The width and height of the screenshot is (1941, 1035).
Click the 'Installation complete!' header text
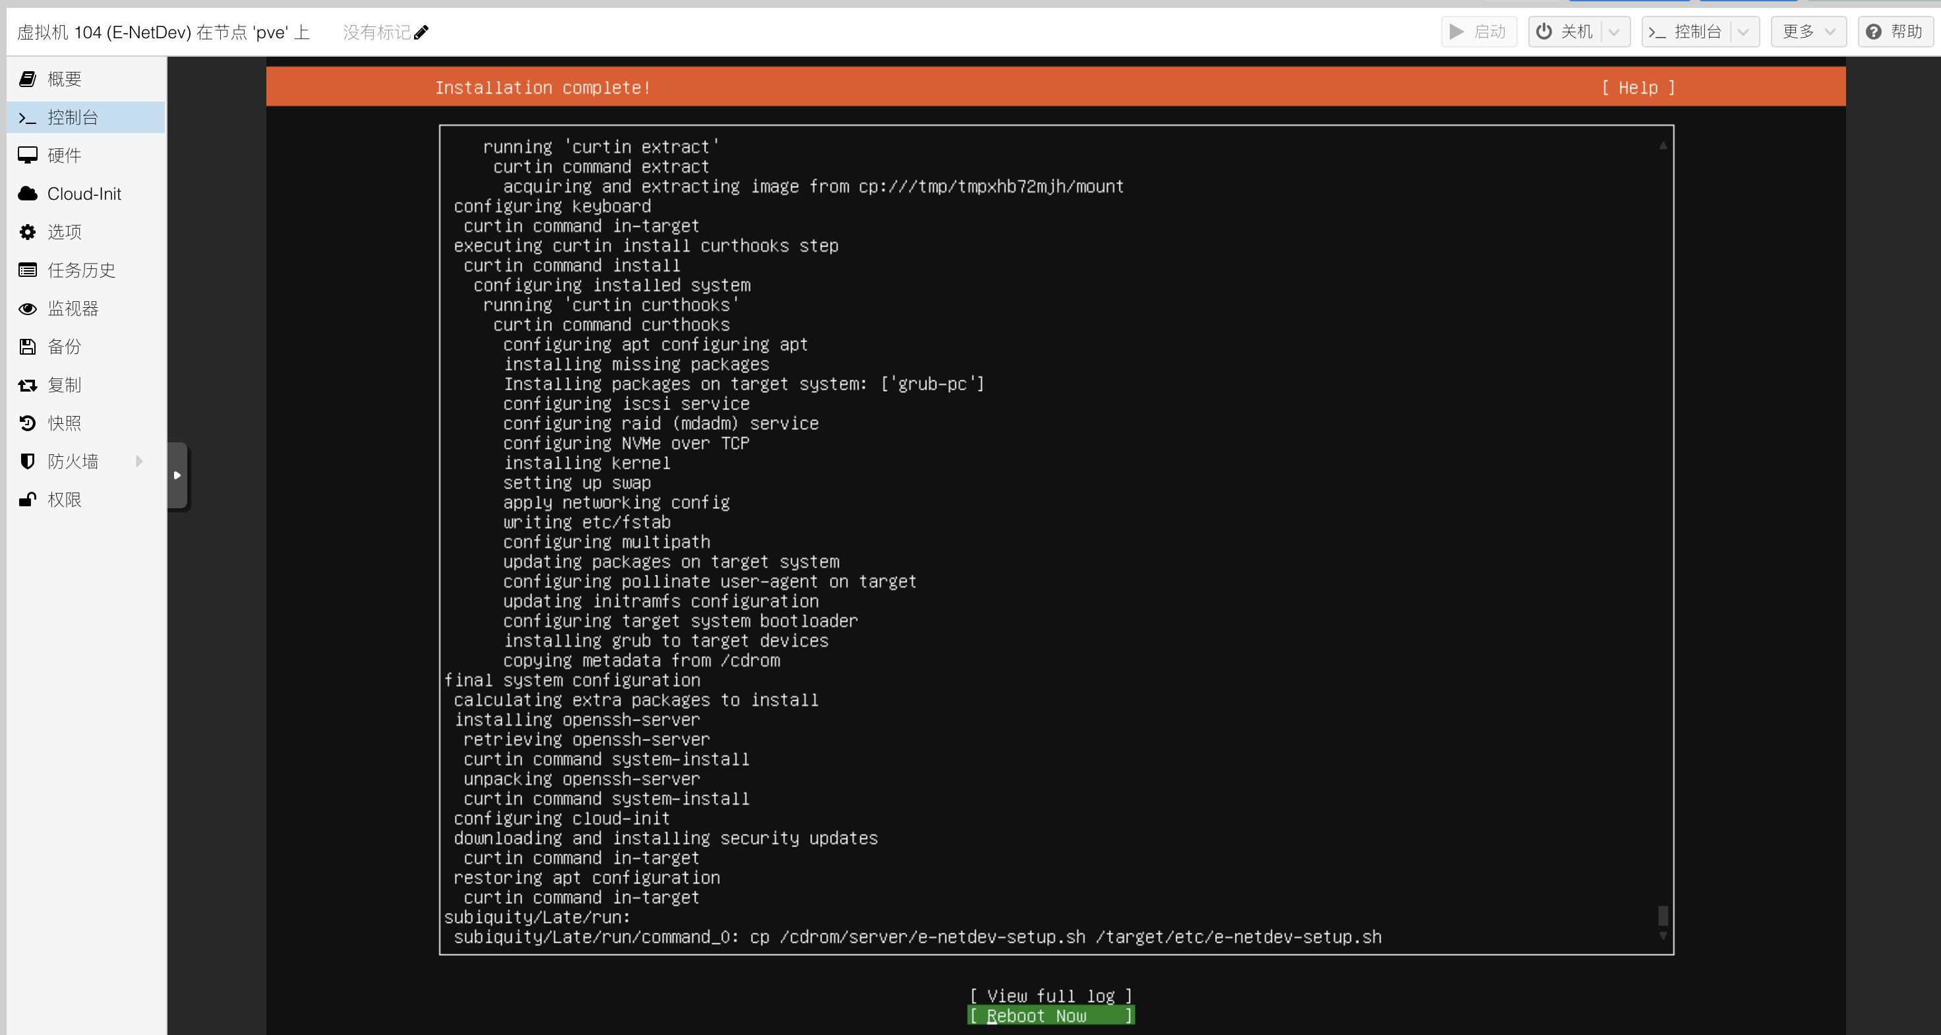pyautogui.click(x=543, y=88)
